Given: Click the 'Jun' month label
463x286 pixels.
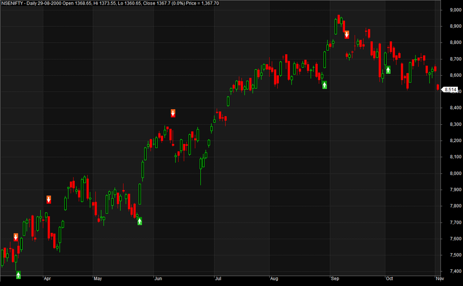Looking at the screenshot, I should point(158,278).
